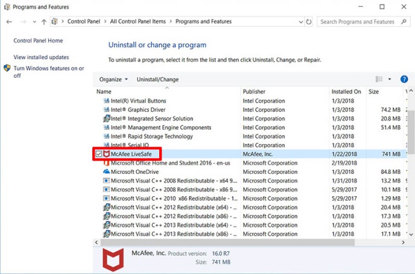Click the McAfee LiveSafe shield icon in list
The width and height of the screenshot is (415, 274).
point(106,154)
